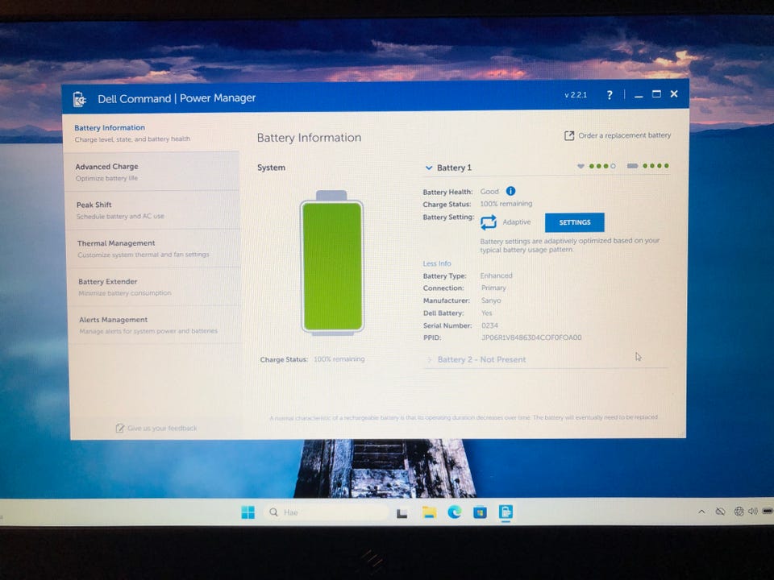Click the Less Info link
Screen dimensions: 774x580
437,263
